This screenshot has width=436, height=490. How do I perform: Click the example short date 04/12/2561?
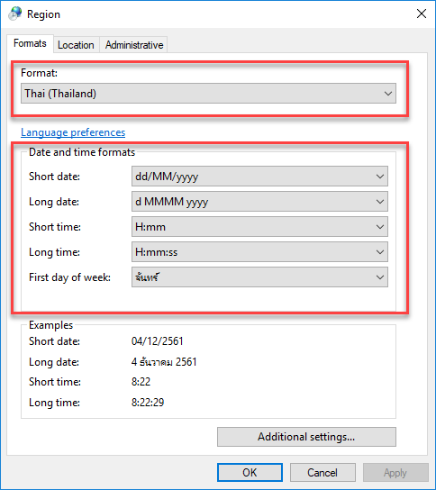click(158, 341)
